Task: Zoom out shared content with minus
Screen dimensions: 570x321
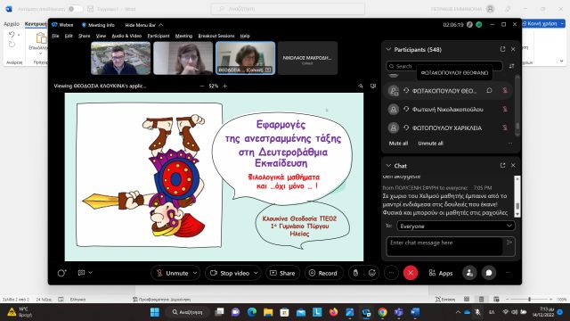Action: tap(202, 86)
